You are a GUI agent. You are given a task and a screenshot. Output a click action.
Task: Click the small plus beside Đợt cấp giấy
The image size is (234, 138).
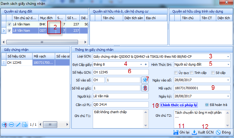146,64
